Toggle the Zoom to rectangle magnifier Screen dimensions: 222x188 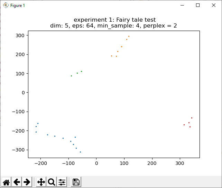click(x=52, y=182)
